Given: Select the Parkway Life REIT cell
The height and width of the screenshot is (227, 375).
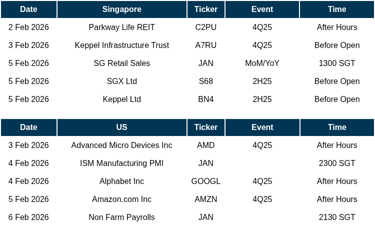Looking at the screenshot, I should (x=121, y=27).
